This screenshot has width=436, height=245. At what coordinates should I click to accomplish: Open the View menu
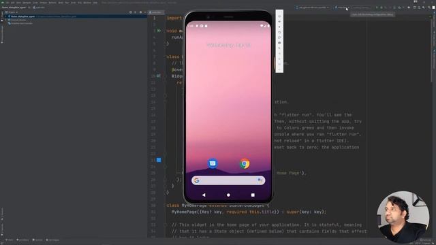pyautogui.click(x=18, y=3)
